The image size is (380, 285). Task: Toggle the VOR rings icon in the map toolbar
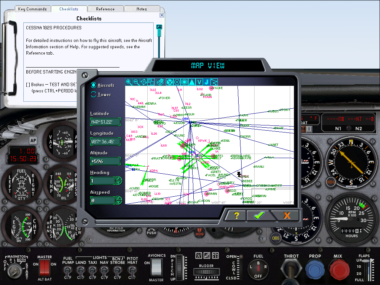coord(184,82)
